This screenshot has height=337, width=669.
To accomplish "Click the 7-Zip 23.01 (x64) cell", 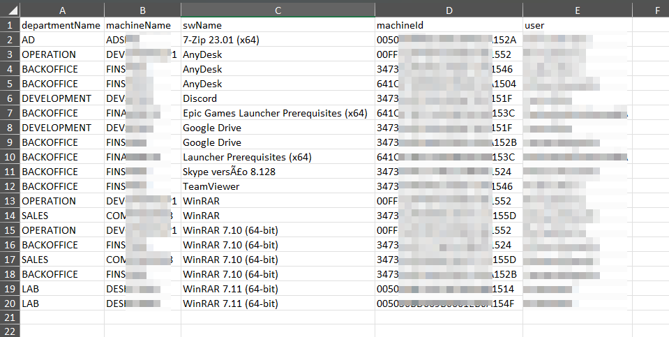I will click(x=278, y=40).
